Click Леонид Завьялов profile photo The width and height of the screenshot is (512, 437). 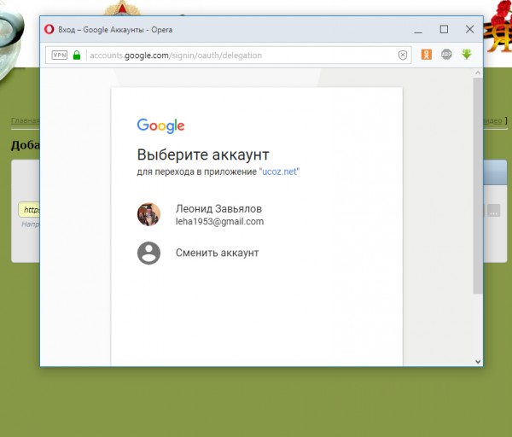(x=148, y=214)
